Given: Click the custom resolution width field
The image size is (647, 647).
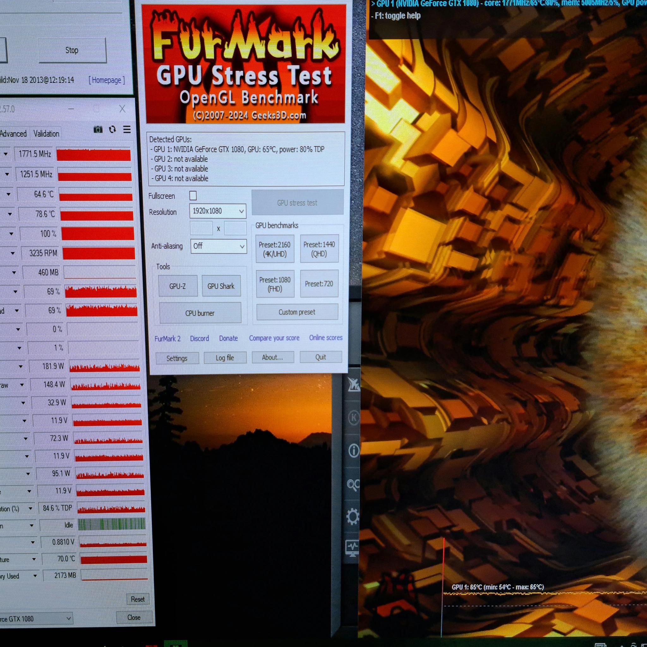Looking at the screenshot, I should pyautogui.click(x=201, y=228).
